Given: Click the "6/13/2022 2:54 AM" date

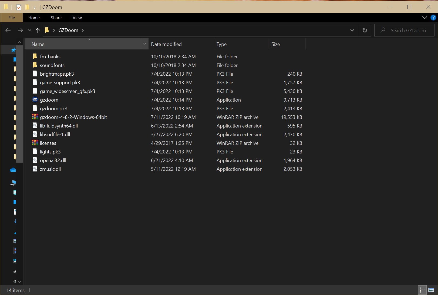Looking at the screenshot, I should tap(172, 126).
